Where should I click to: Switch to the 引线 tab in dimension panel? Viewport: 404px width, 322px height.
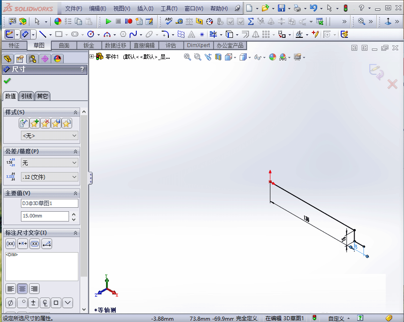coord(26,96)
